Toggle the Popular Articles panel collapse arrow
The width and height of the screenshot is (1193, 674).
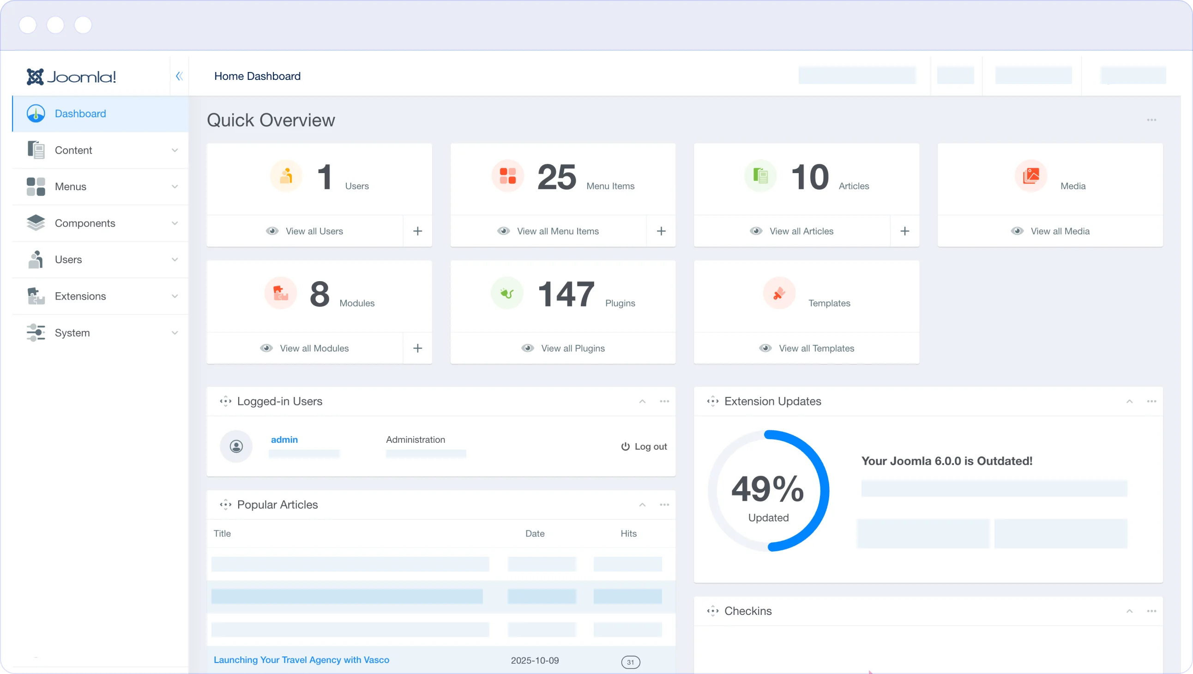coord(642,505)
